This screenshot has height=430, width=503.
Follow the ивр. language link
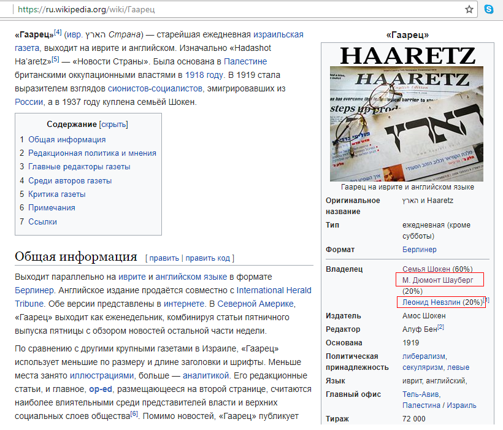pos(74,34)
